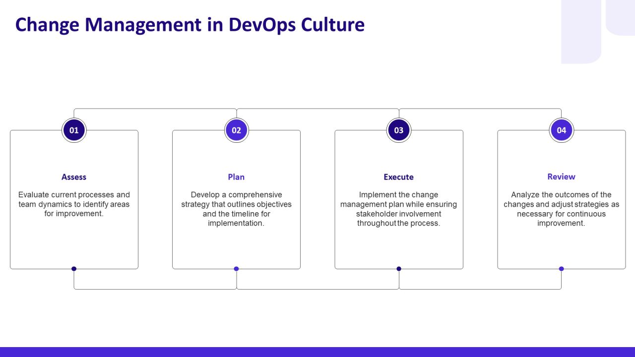
Task: Click the 01 step number circle
Action: click(x=74, y=130)
